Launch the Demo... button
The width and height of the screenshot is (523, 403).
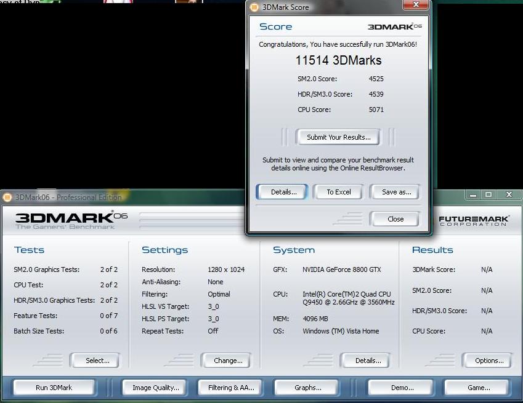pyautogui.click(x=401, y=388)
